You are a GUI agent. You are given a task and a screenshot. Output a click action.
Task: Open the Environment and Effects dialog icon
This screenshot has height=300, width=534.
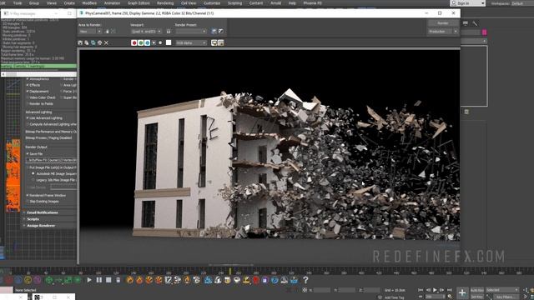(x=221, y=32)
